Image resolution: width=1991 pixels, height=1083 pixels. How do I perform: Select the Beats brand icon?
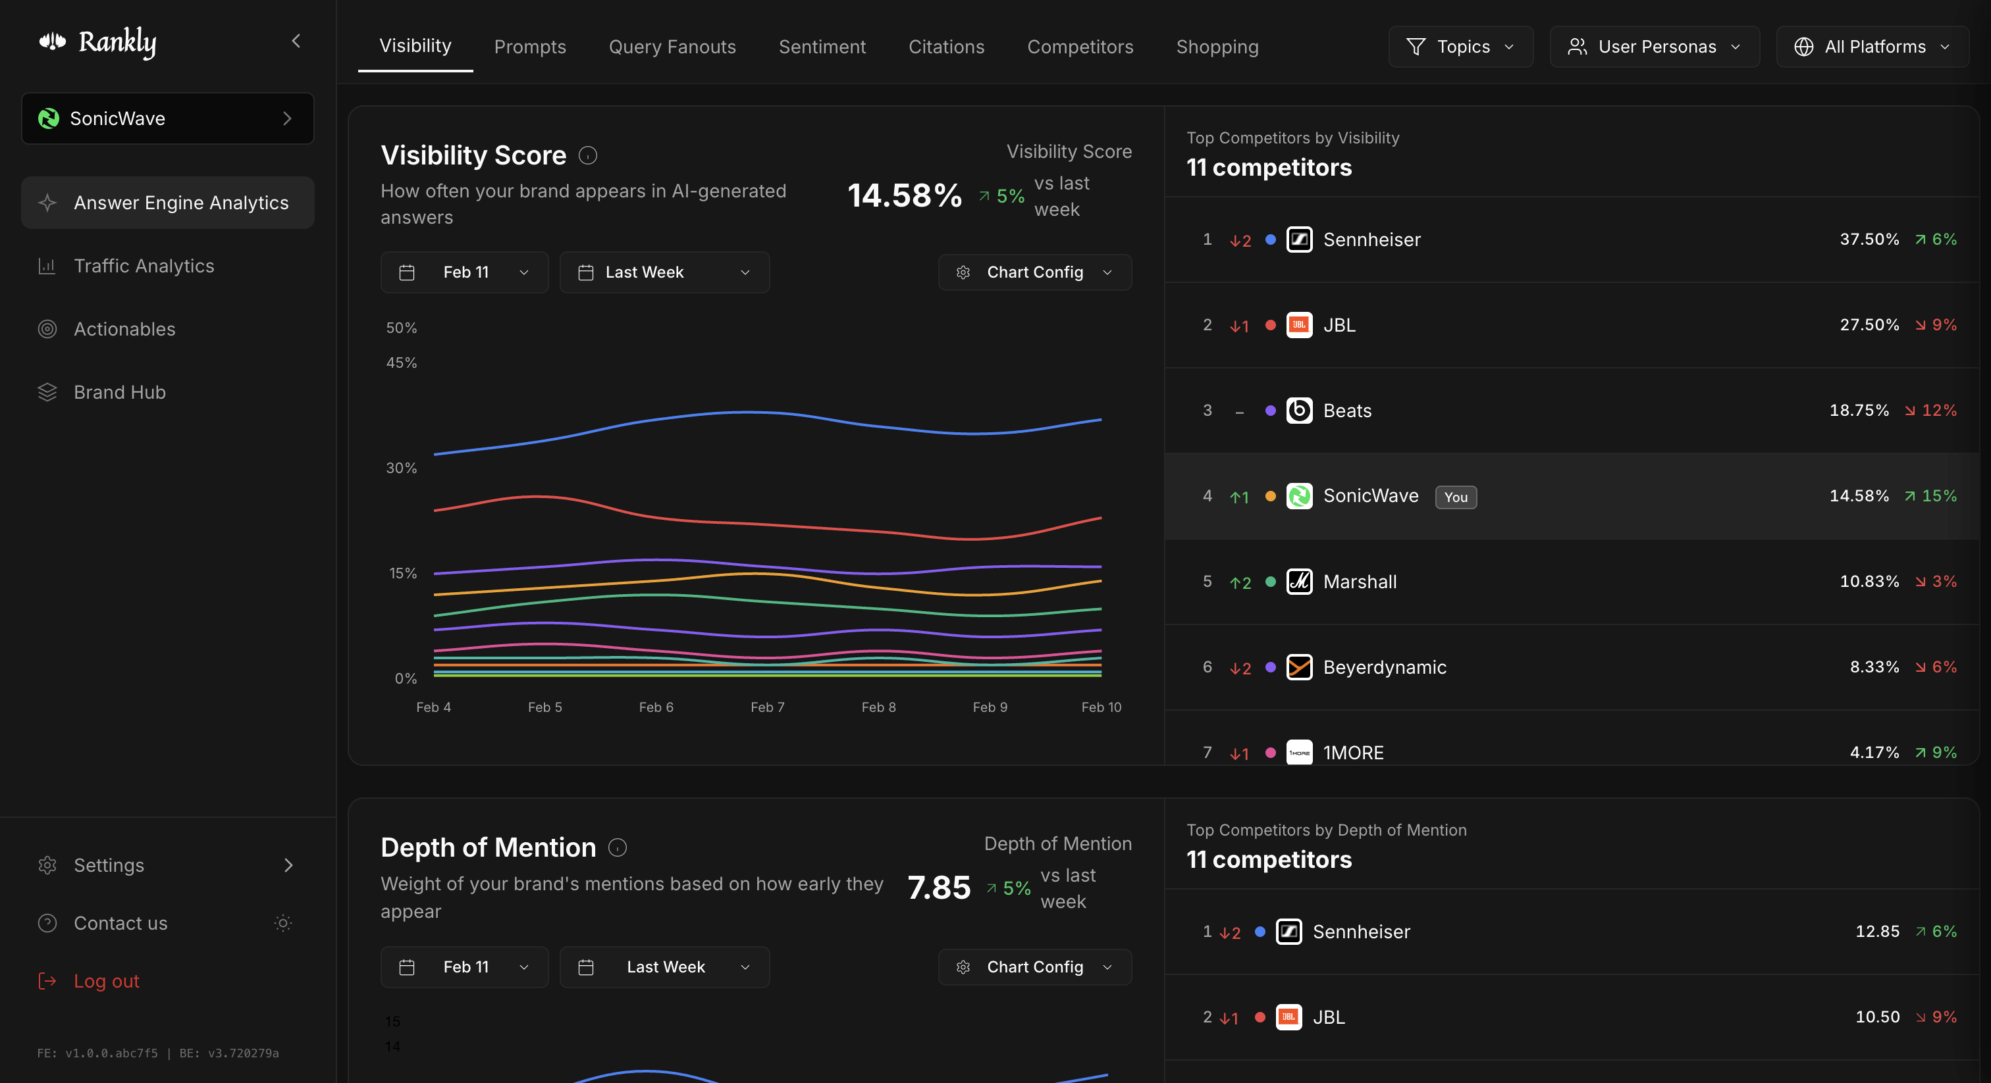pyautogui.click(x=1299, y=410)
